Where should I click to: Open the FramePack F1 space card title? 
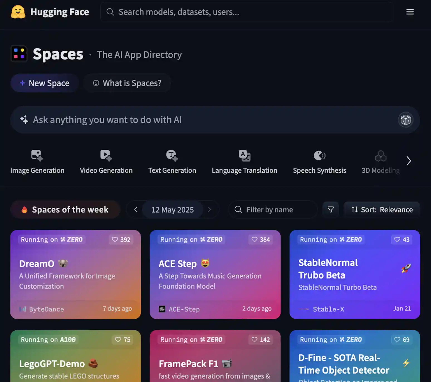click(188, 364)
